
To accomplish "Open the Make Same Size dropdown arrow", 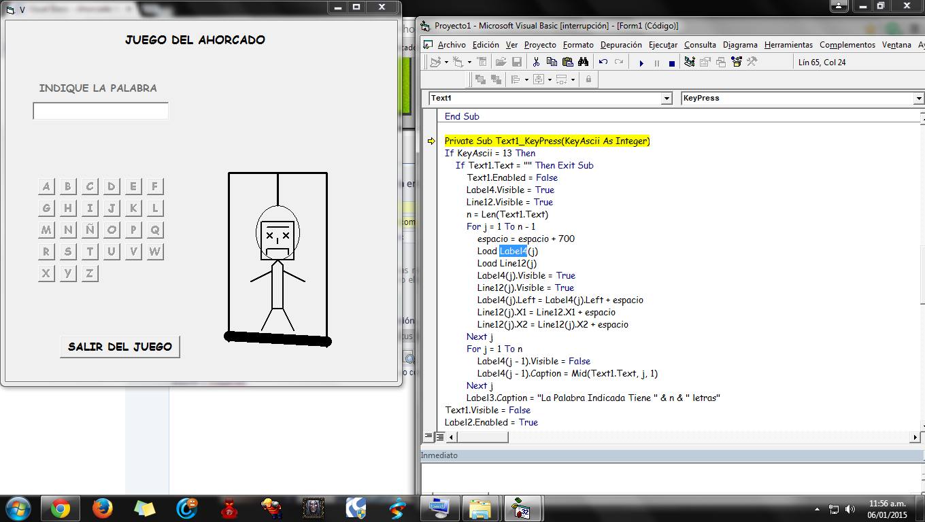I will [x=573, y=80].
